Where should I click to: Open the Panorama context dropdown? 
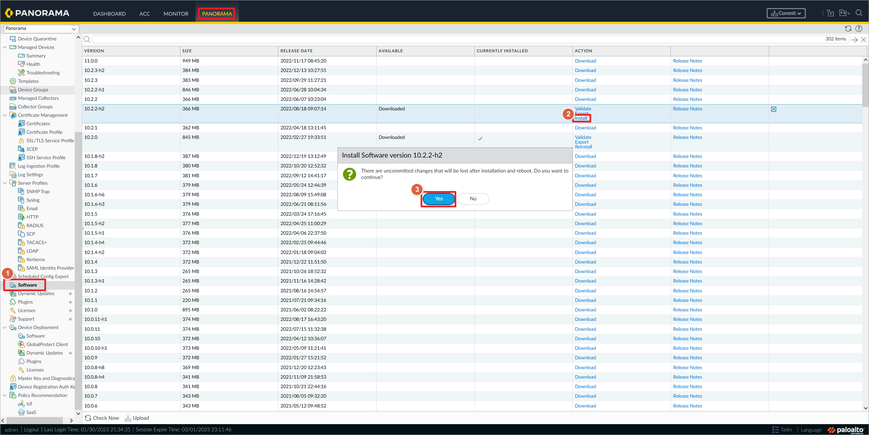(41, 29)
